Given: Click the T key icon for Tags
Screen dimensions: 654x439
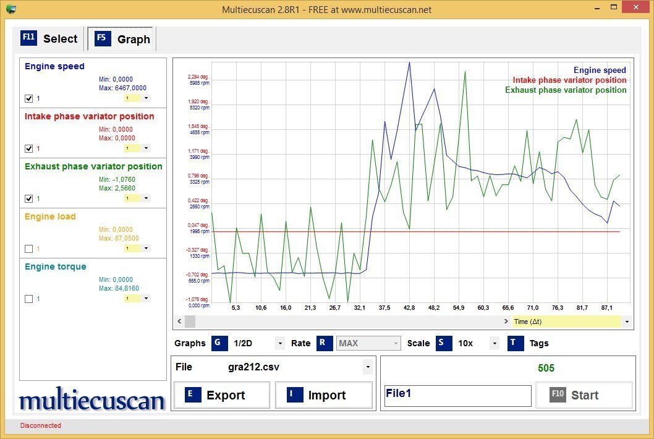Looking at the screenshot, I should tap(516, 343).
